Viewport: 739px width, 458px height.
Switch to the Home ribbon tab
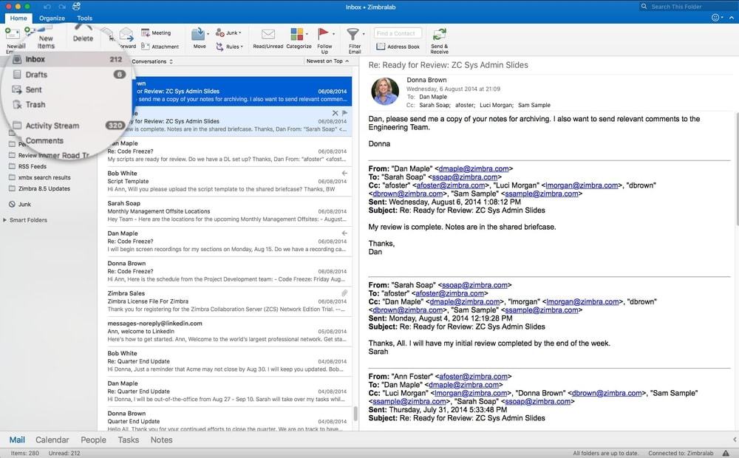(18, 18)
